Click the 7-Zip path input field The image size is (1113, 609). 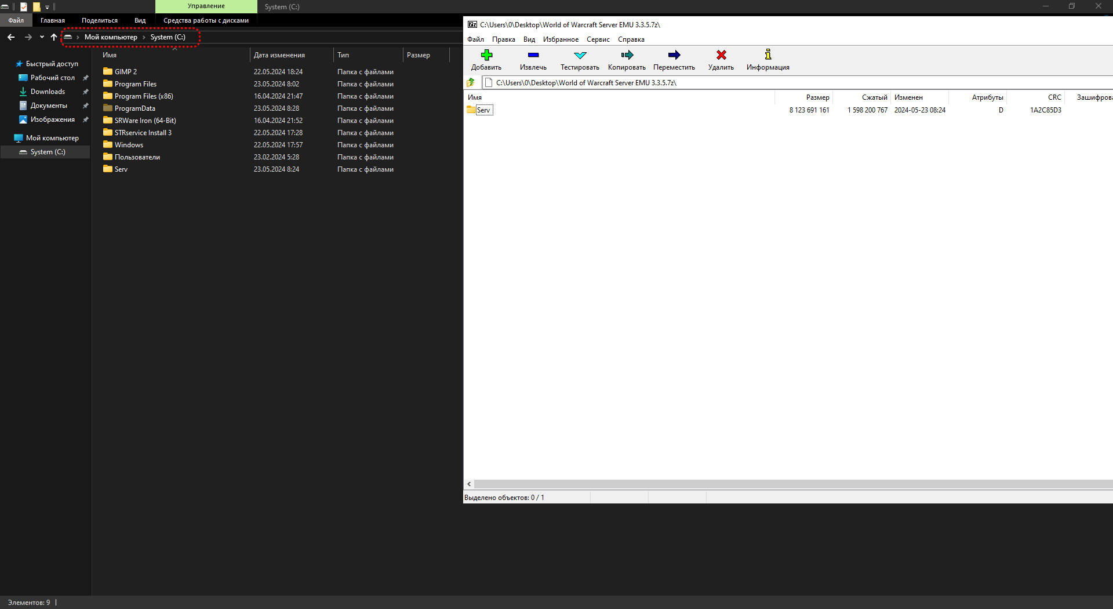pos(797,83)
